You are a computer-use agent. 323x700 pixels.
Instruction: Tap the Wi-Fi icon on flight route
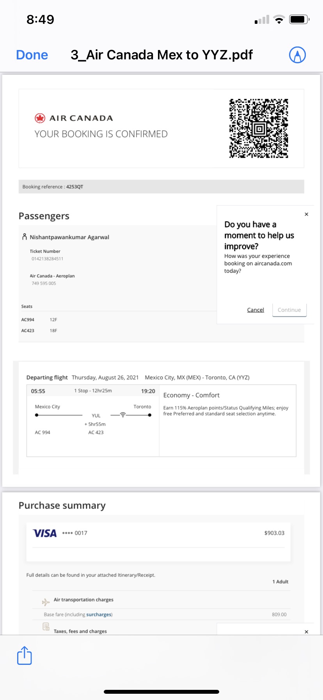[x=123, y=415]
